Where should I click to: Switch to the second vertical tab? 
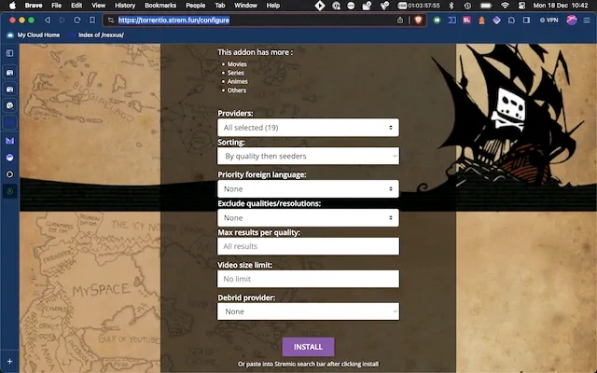pyautogui.click(x=10, y=90)
